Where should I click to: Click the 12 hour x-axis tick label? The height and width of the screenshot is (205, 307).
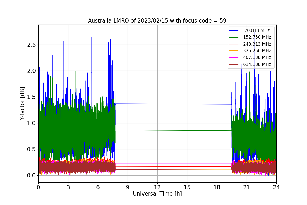click(157, 187)
